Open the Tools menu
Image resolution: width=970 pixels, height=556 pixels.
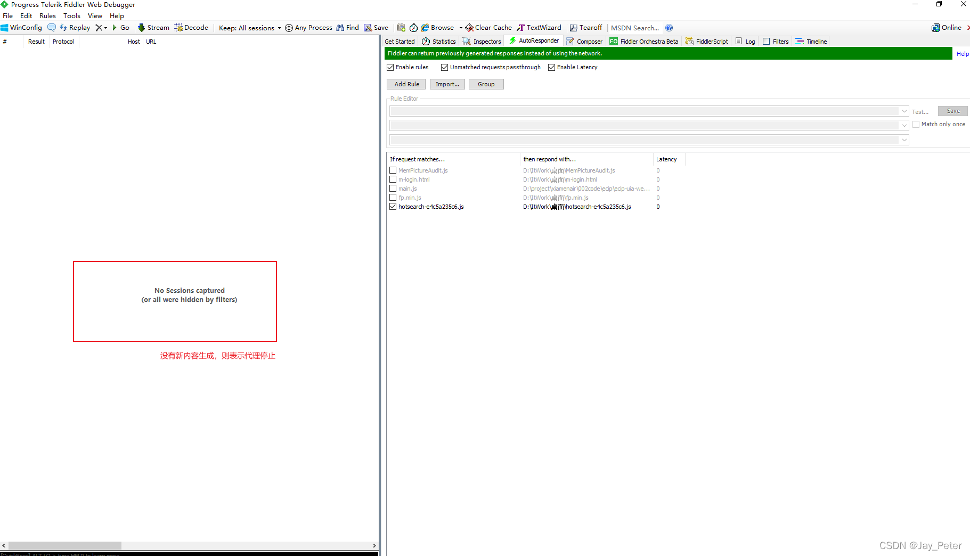coord(72,16)
